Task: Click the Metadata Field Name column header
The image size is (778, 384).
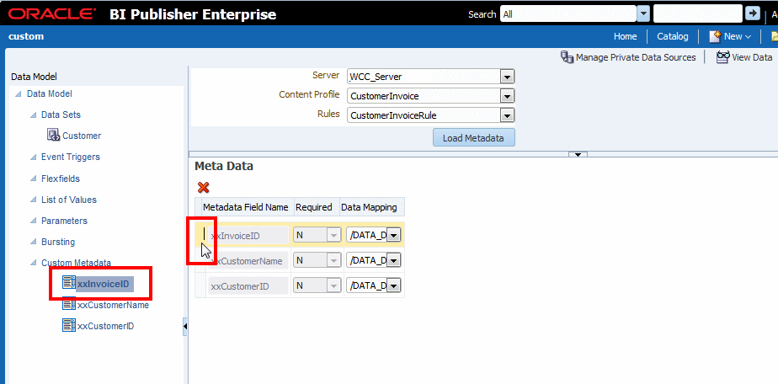Action: coord(246,207)
